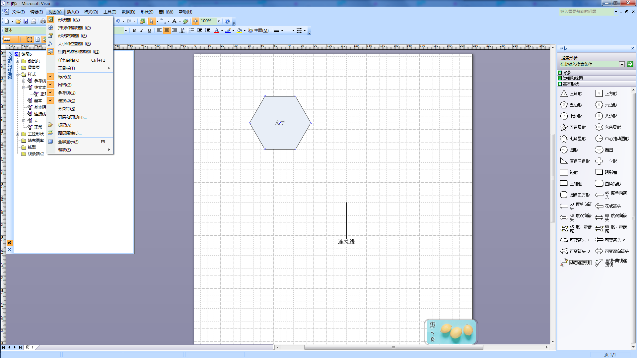The image size is (637, 358).
Task: Open the search shapes dropdown arrow
Action: 622,64
